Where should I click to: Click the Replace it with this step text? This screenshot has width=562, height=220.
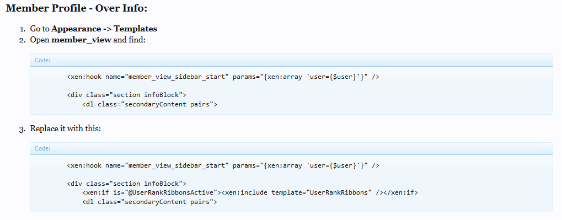tap(66, 128)
